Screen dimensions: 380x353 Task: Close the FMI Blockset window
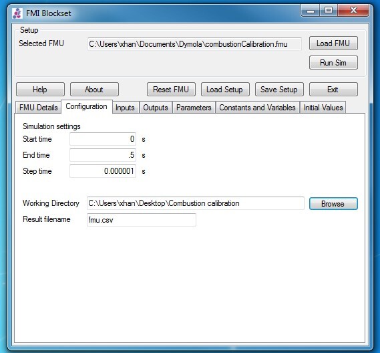[x=353, y=11]
